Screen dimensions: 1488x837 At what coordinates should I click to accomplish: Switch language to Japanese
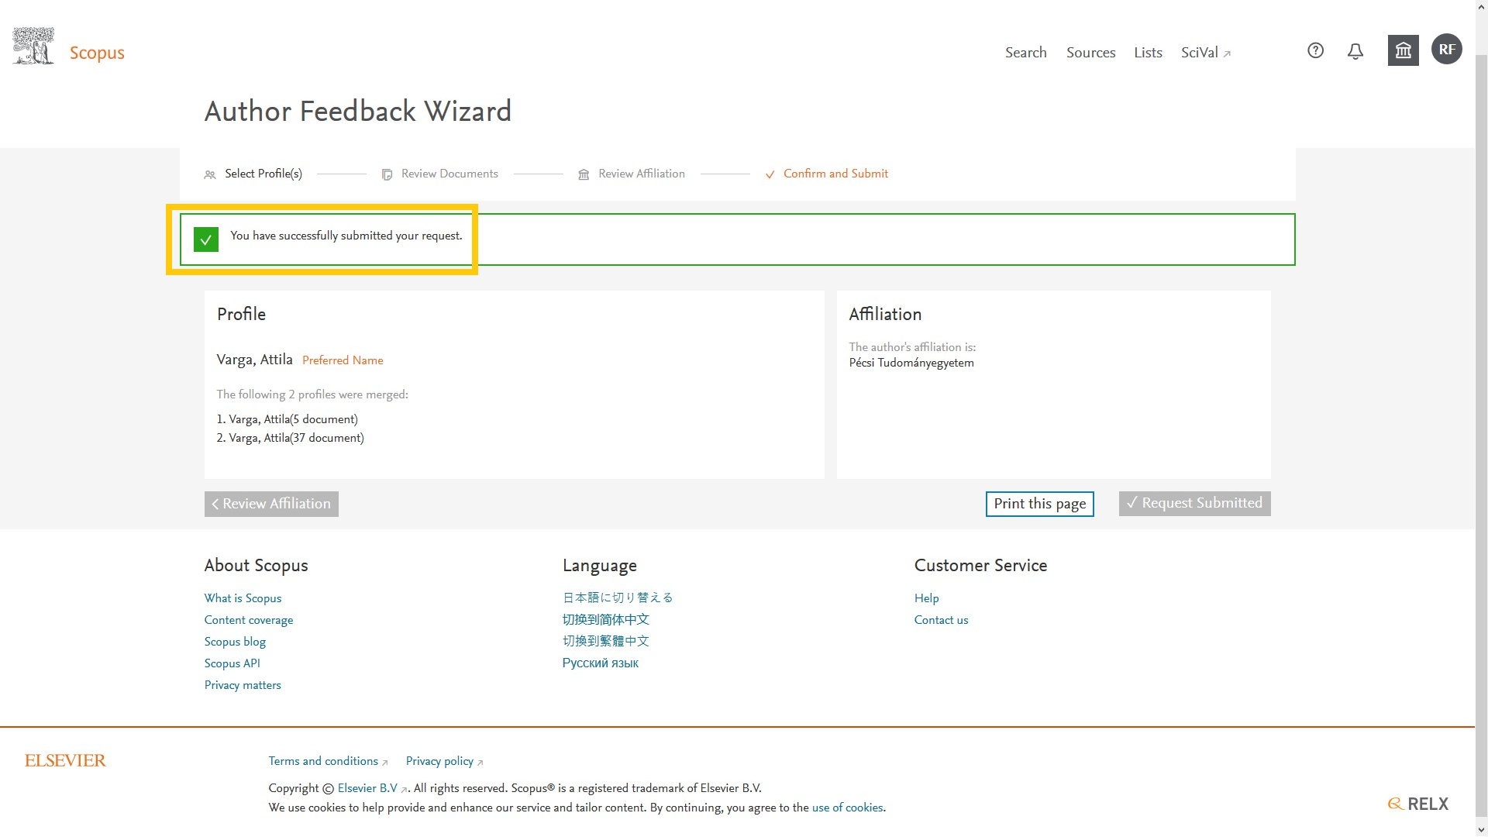coord(618,598)
